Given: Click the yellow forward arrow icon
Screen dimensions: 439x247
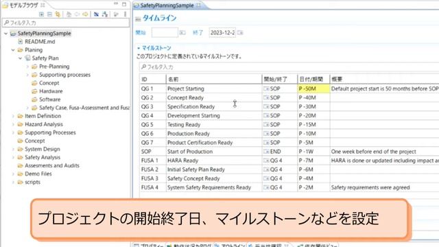Looking at the screenshot, I should 85,14.
